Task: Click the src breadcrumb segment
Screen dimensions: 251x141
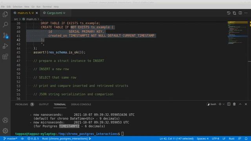Action: [16, 19]
